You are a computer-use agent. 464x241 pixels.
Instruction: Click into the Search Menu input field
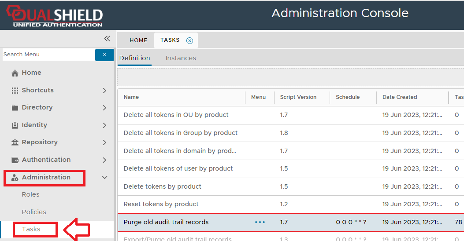coord(48,55)
